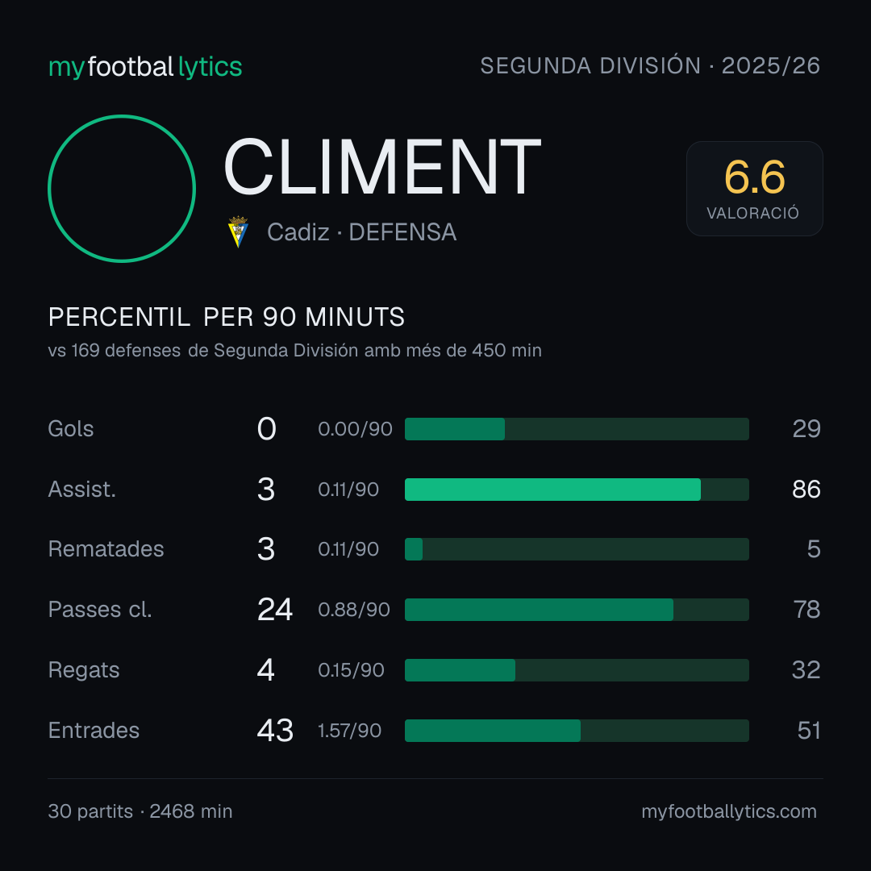
Task: Click the green player avatar circle
Action: click(122, 189)
